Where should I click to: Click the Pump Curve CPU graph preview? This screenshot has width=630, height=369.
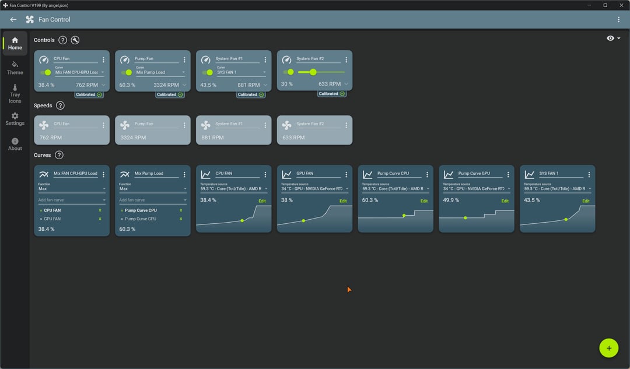pyautogui.click(x=395, y=220)
